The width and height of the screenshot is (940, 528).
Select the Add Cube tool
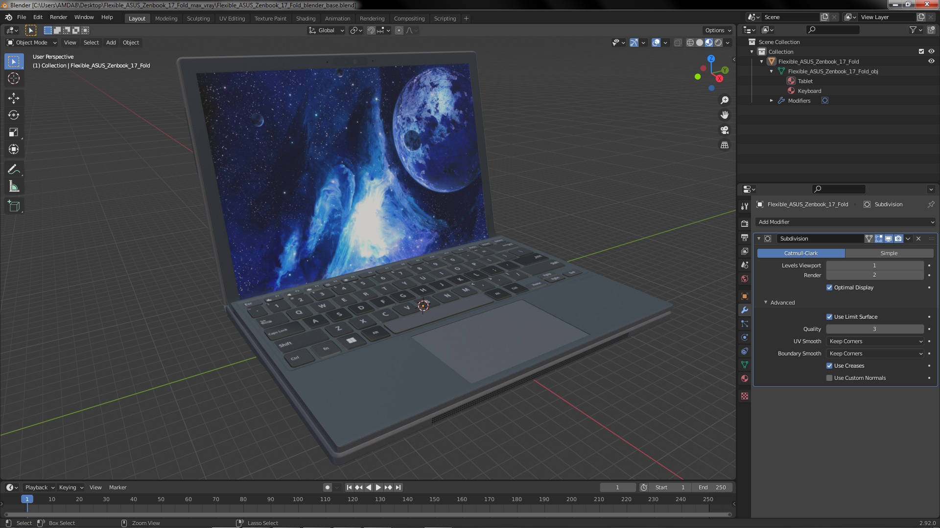[x=14, y=207]
